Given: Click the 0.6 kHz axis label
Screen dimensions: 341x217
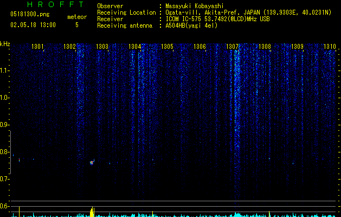Looking at the screenshot, I should tap(4, 206).
